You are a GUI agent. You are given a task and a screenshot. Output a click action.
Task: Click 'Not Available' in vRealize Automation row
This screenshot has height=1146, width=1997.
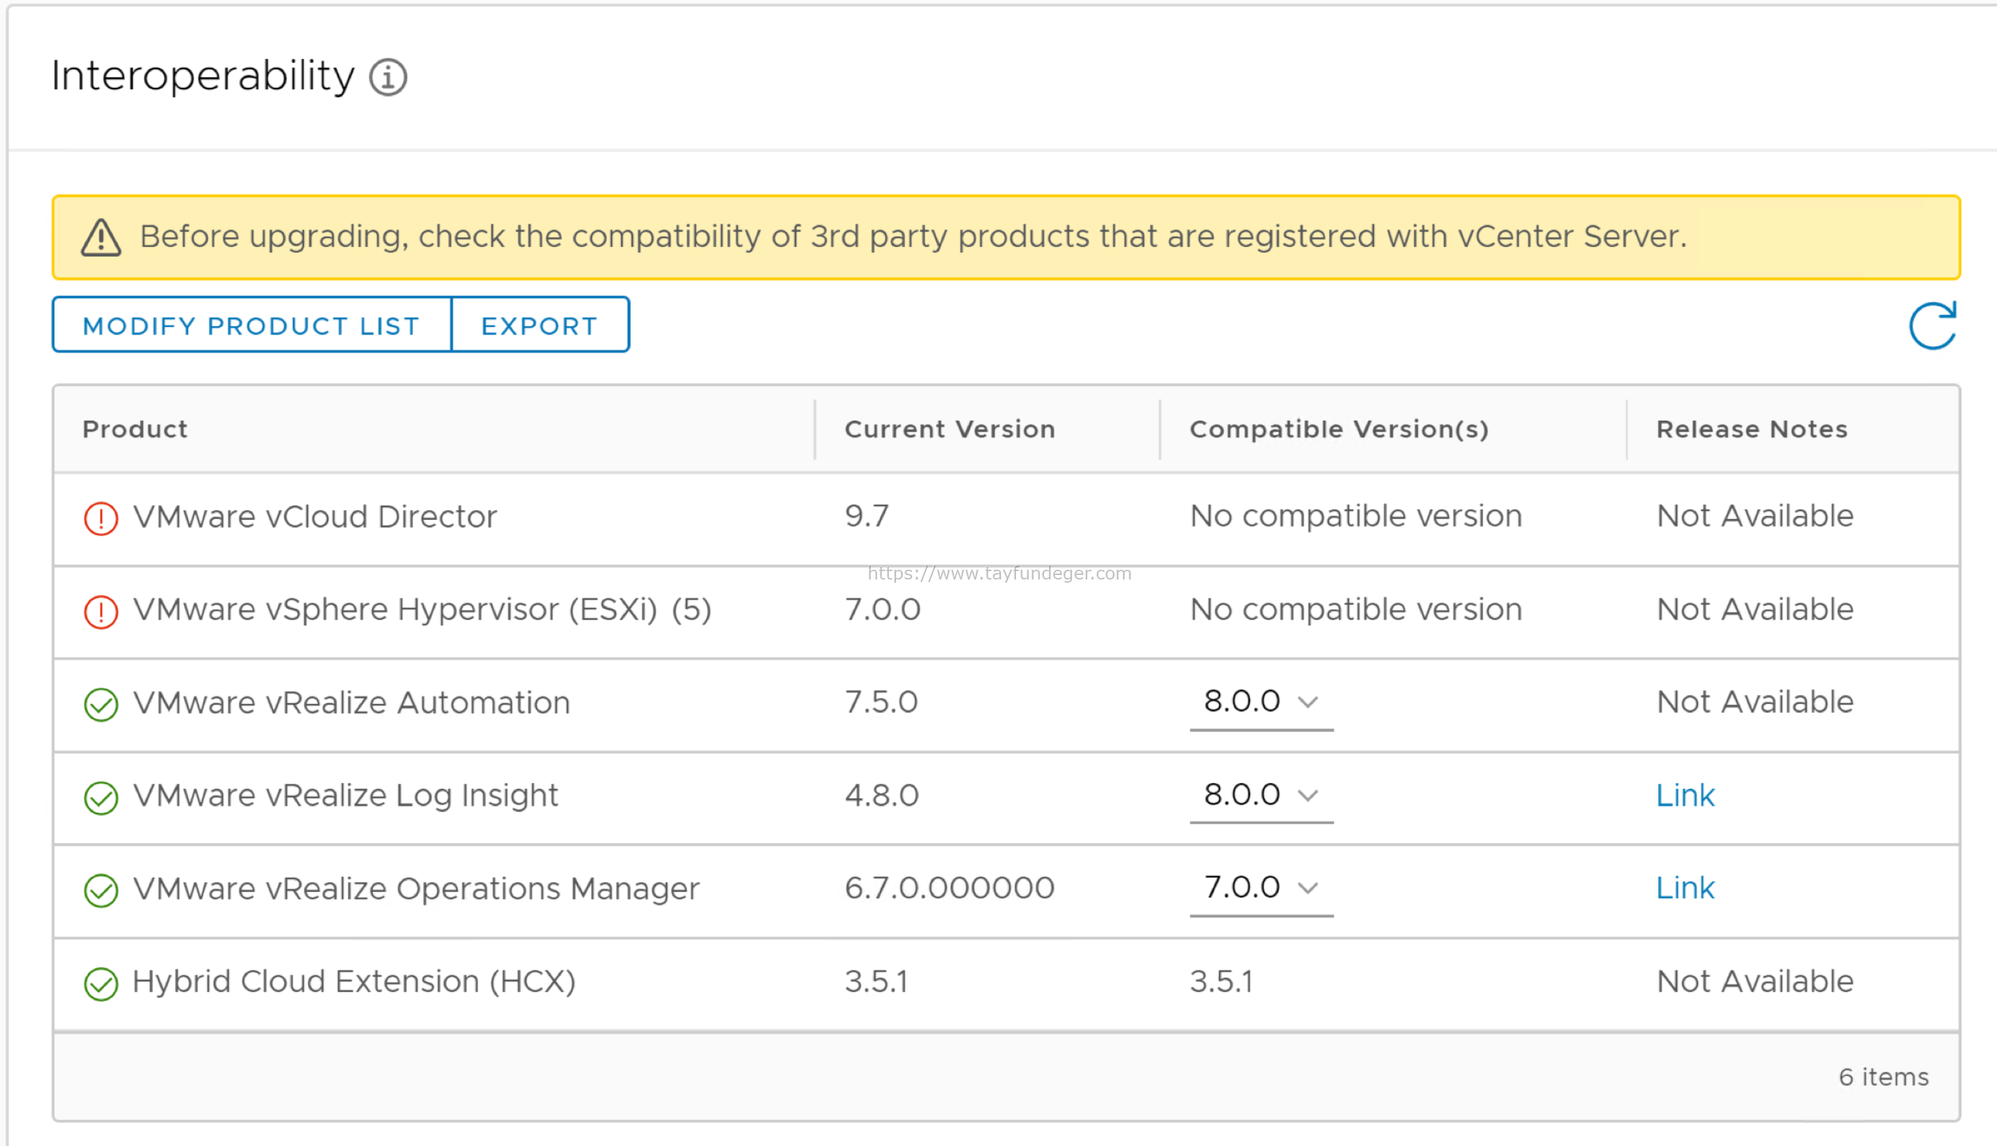click(x=1755, y=702)
